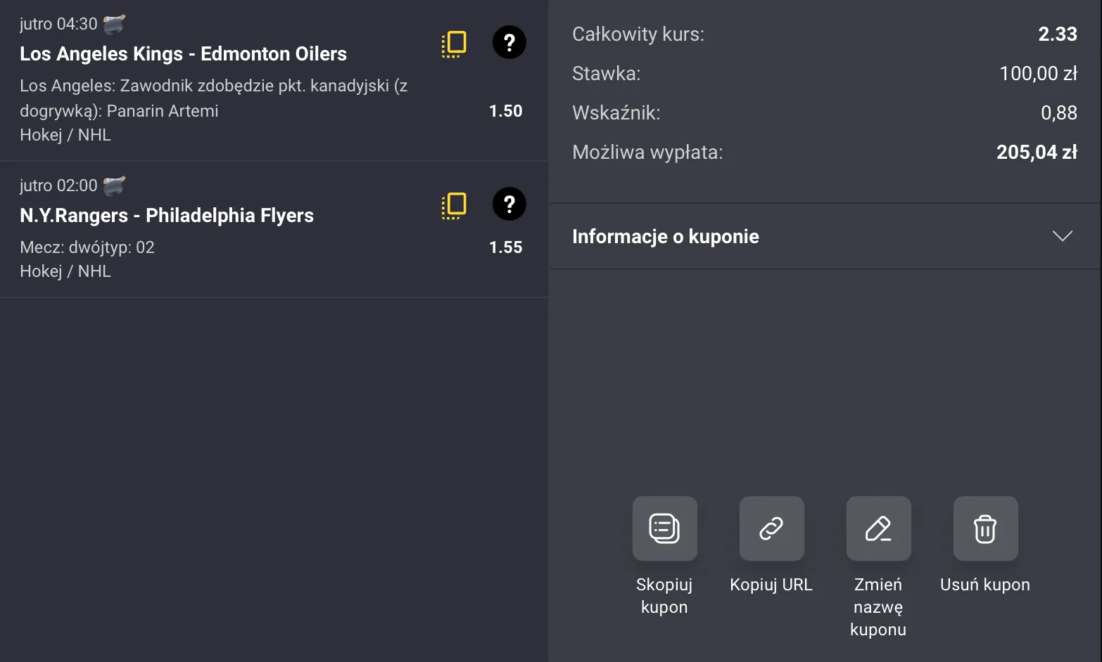Image resolution: width=1102 pixels, height=662 pixels.
Task: Select the Panarin Artemi odds of 1.50
Action: coord(506,110)
